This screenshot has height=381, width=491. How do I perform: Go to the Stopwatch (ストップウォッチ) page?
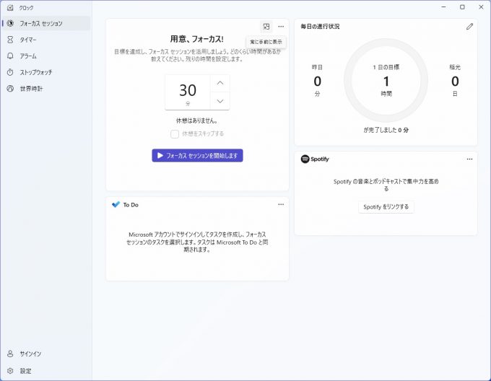[x=46, y=72]
